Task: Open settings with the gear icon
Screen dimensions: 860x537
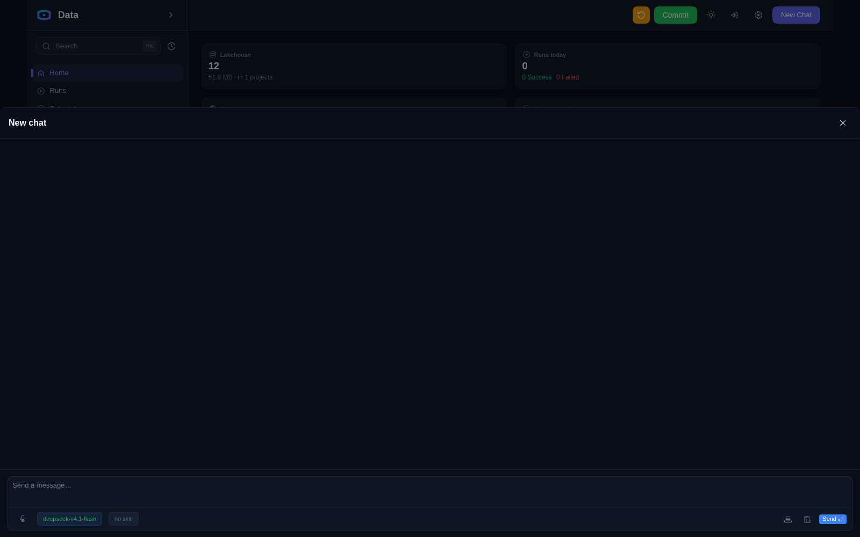Action: pos(758,15)
